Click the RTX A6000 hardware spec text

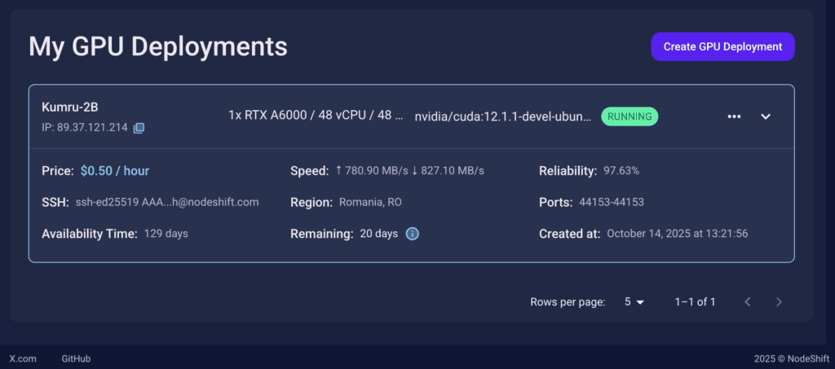pos(316,116)
